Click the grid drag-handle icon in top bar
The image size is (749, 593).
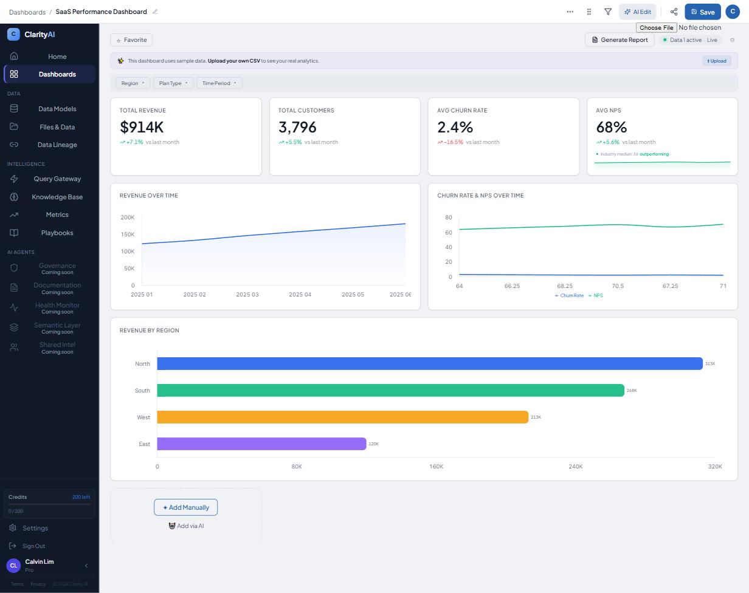click(x=588, y=12)
